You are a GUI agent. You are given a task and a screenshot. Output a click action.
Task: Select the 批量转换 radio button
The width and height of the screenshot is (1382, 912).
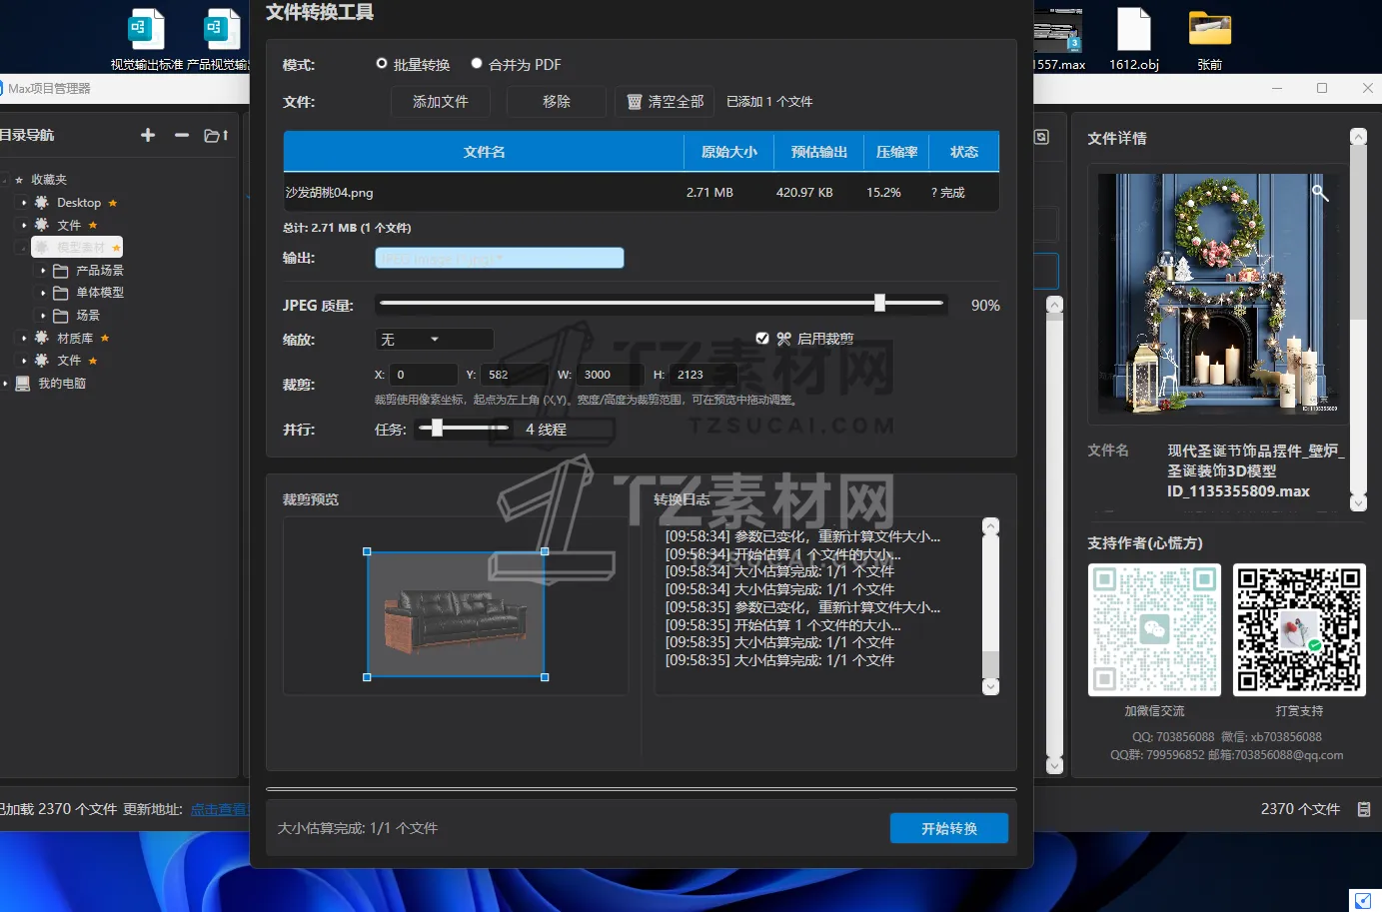coord(381,63)
